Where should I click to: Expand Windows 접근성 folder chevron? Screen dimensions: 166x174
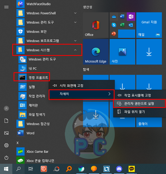click(x=75, y=124)
